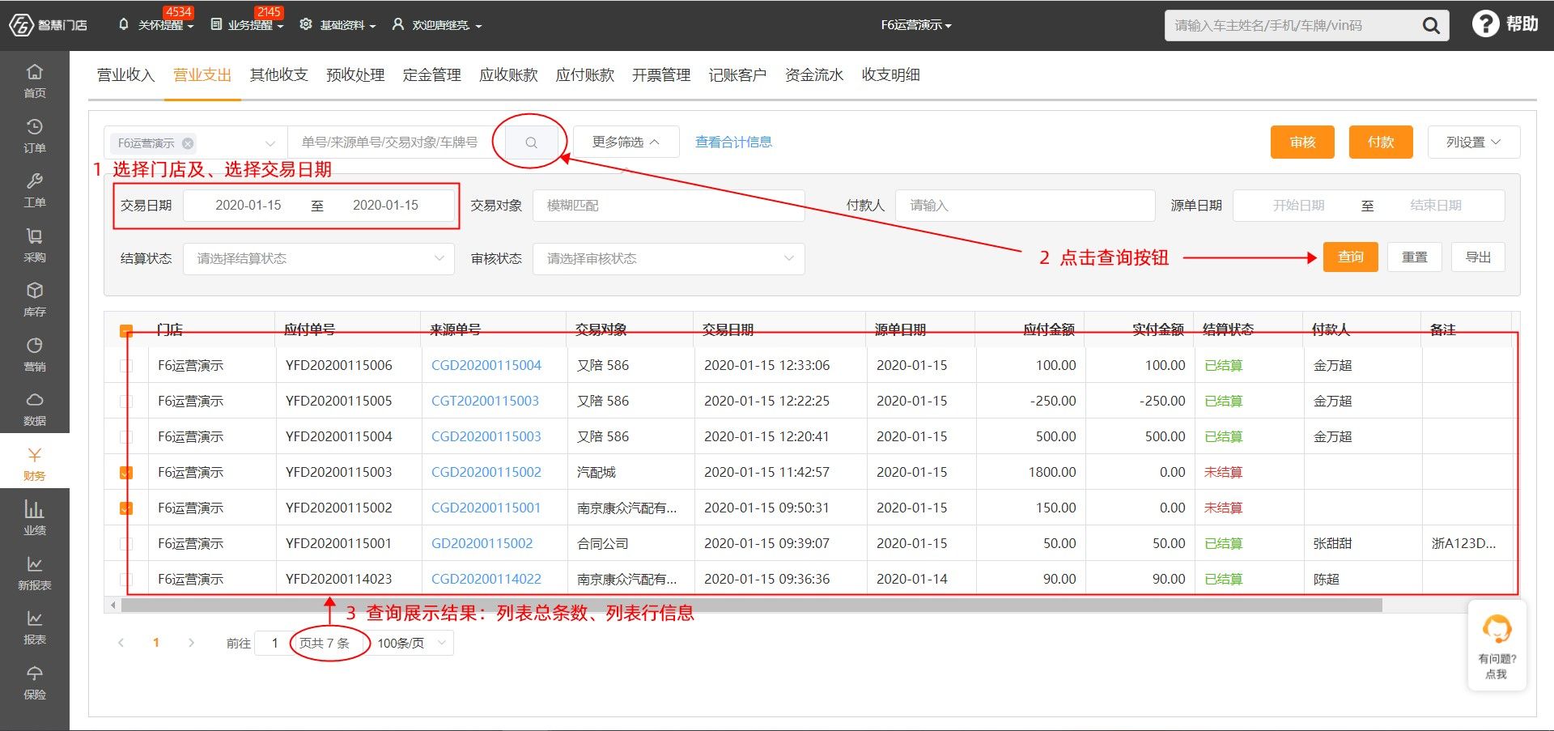This screenshot has height=731, width=1554.
Task: Open source order link GD20200115002
Action: pos(482,544)
